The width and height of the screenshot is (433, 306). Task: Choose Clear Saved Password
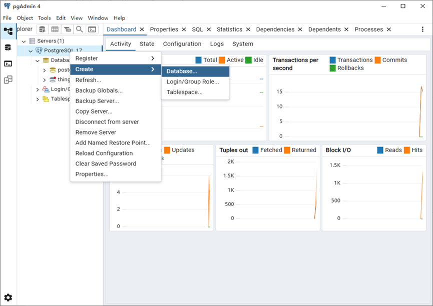[116, 164]
